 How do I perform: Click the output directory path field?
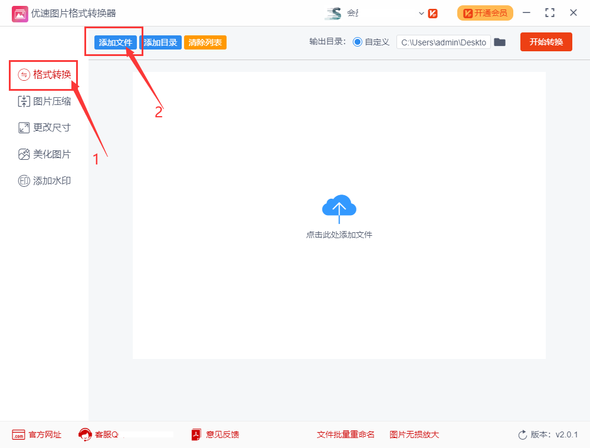coord(443,42)
